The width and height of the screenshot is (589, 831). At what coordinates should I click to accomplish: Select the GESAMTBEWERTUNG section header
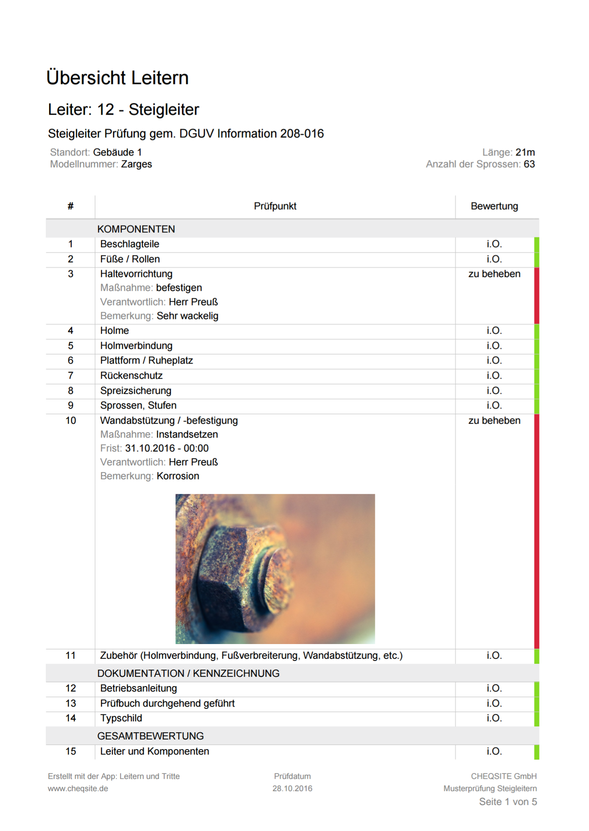pos(150,736)
